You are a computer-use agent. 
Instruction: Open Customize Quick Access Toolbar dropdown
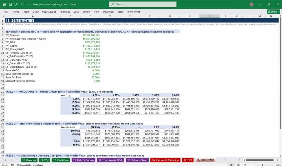29,4
